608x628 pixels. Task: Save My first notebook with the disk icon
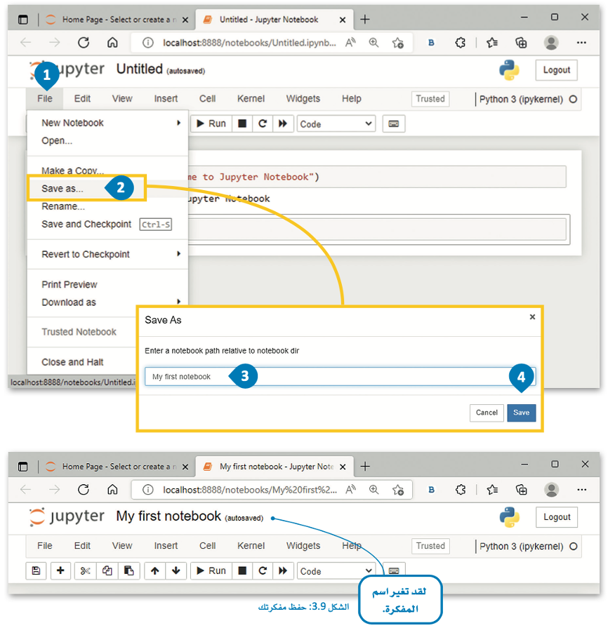pos(36,570)
